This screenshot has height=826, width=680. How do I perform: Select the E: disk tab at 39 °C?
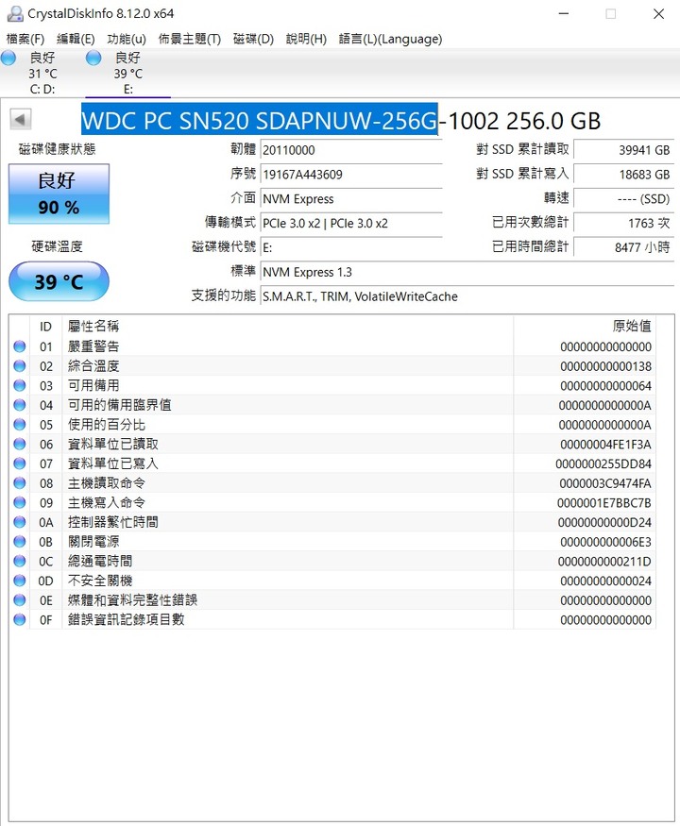point(128,74)
